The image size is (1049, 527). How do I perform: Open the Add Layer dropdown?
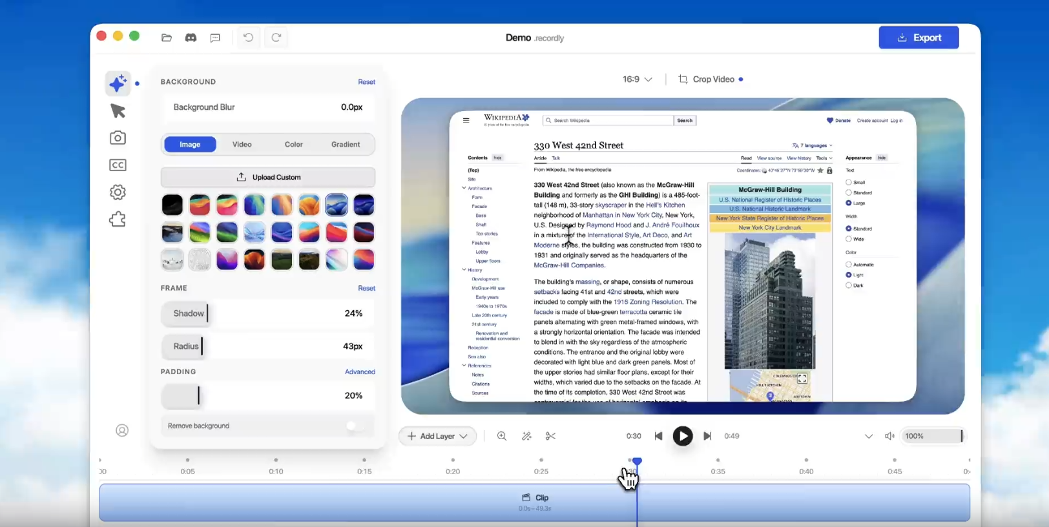(437, 436)
